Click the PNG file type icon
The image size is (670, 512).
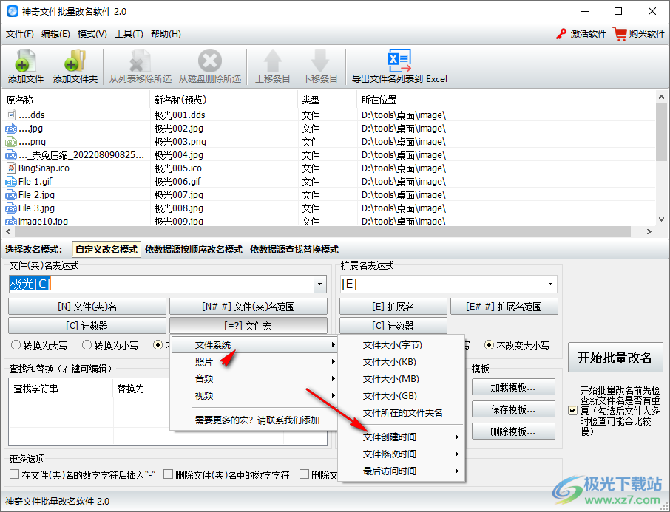[11, 142]
